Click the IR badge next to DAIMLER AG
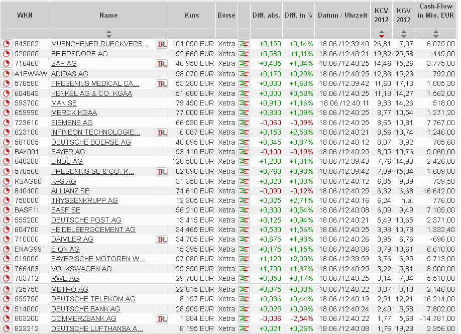Viewport: 461px width, 334px height. tap(162, 240)
